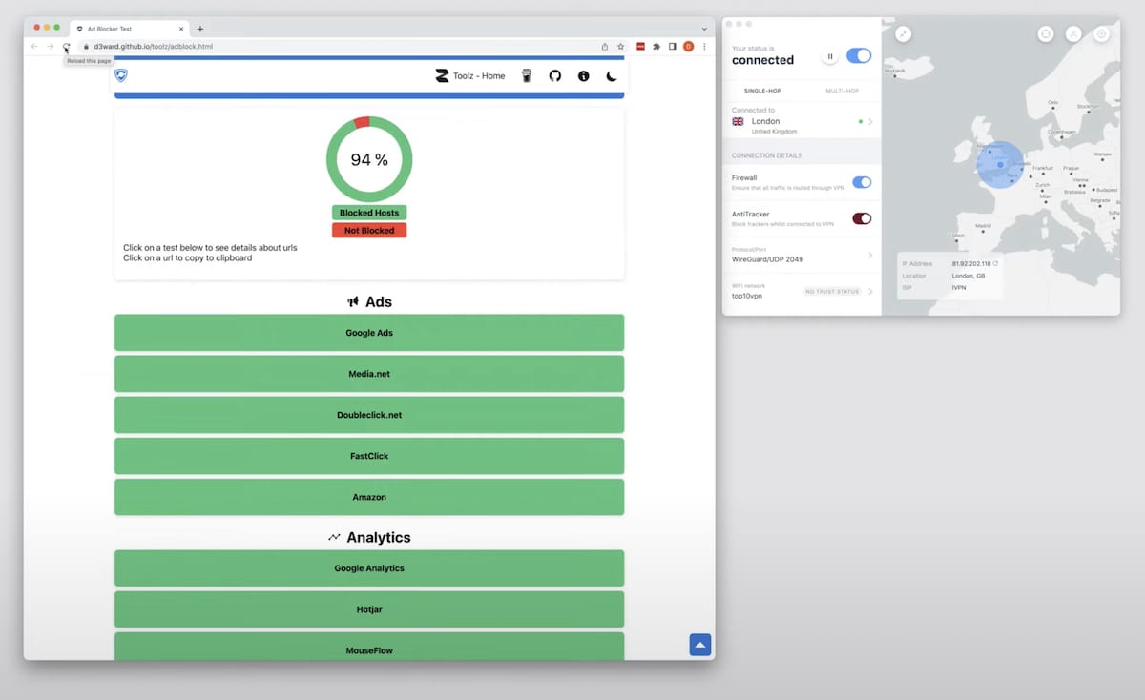Open the IVPN settings gear icon

(x=1101, y=33)
